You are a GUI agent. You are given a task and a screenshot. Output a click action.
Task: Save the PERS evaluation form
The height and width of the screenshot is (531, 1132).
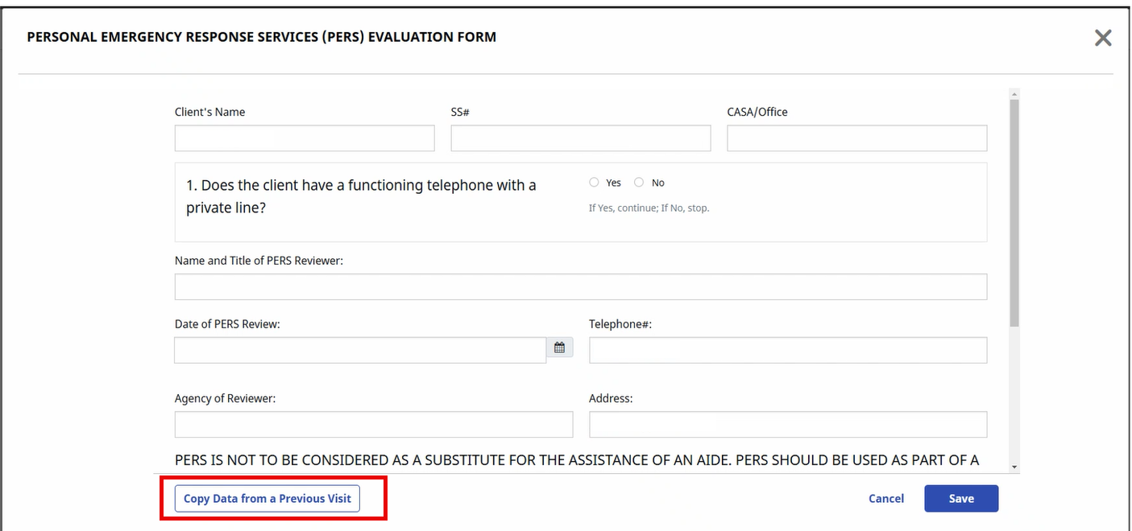point(960,499)
